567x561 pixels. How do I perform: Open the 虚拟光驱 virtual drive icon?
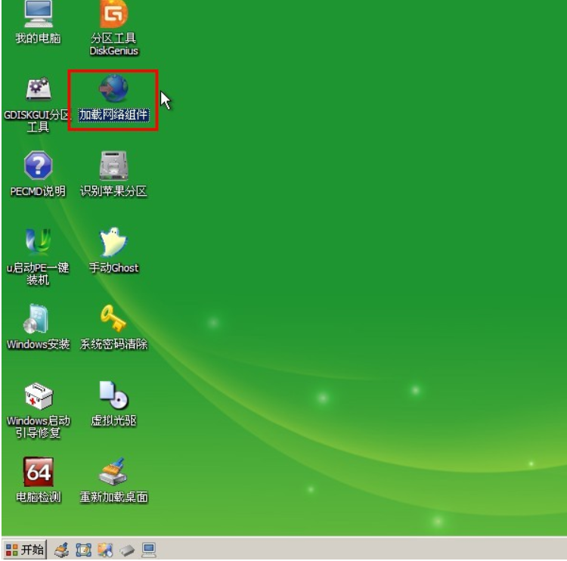point(113,395)
